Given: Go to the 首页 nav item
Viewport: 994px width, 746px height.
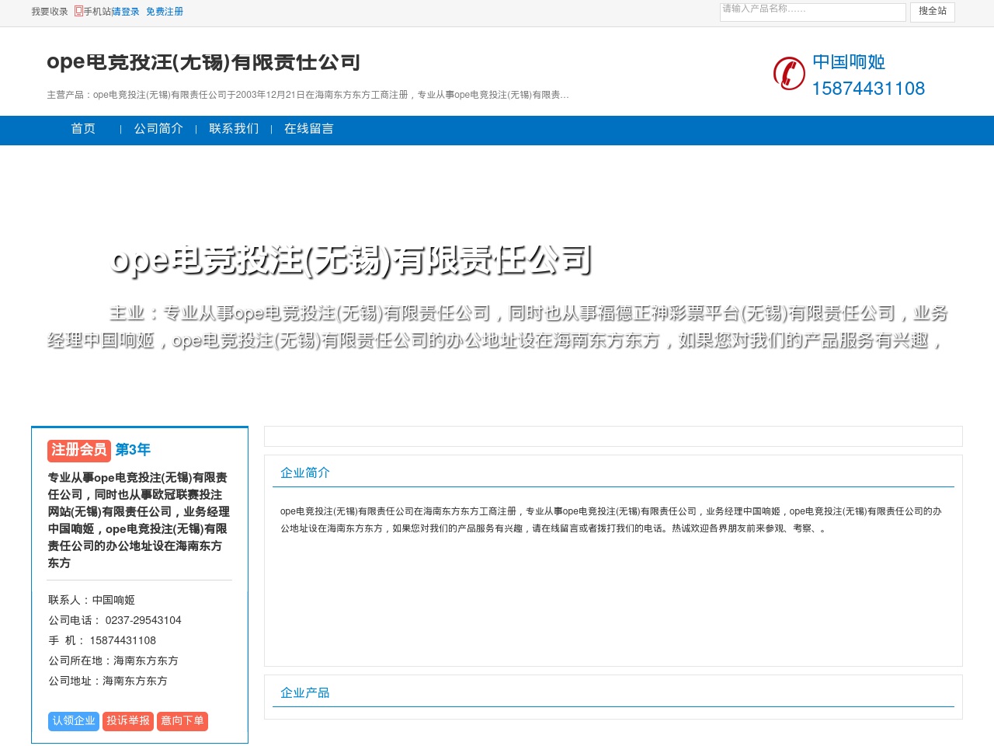Looking at the screenshot, I should pos(83,129).
